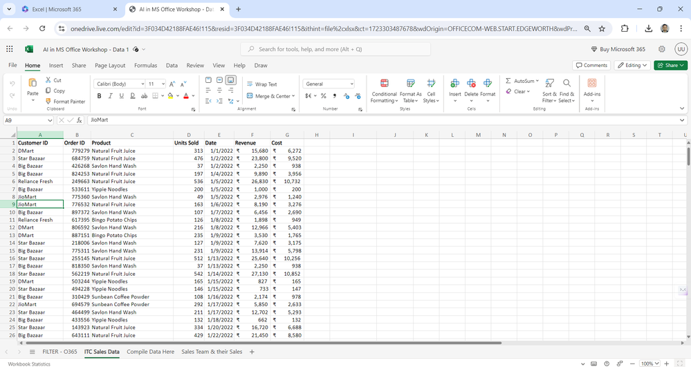Click the Cut scissors icon
Screen dimensions: 691x367
48,80
